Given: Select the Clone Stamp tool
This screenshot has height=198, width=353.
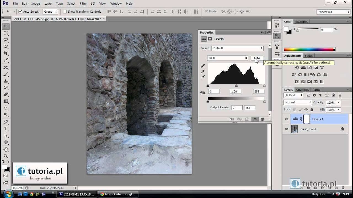Looking at the screenshot, I should [6, 81].
